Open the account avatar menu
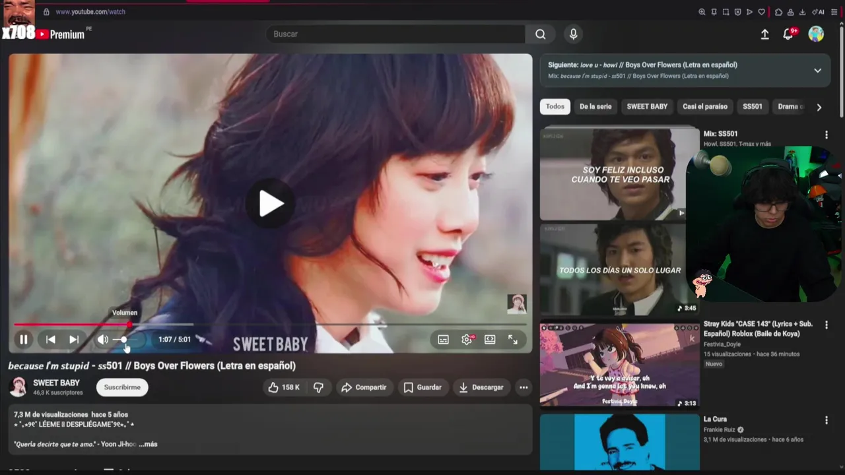This screenshot has width=845, height=475. point(816,34)
